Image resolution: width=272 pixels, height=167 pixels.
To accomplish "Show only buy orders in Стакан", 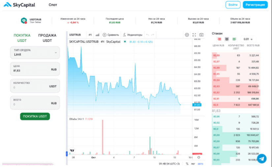I will point(234,39).
